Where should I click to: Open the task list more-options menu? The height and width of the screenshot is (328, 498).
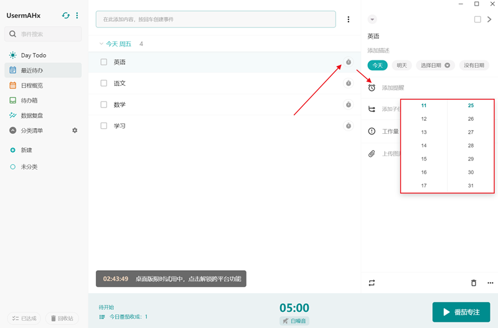pyautogui.click(x=349, y=19)
